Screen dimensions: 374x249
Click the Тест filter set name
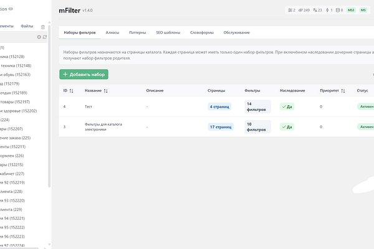click(x=89, y=106)
